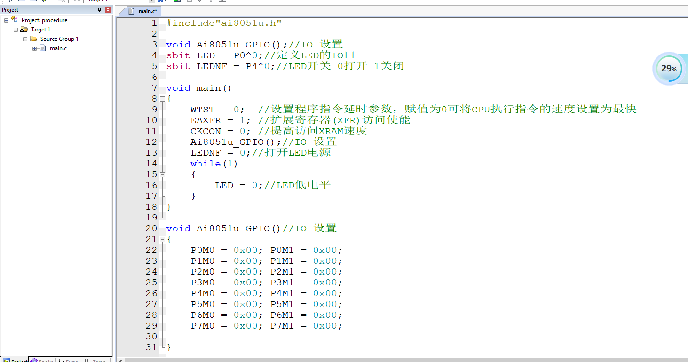This screenshot has height=362, width=688.
Task: Click the 'sbit LEDNF = P4^0' declaration
Action: click(221, 66)
